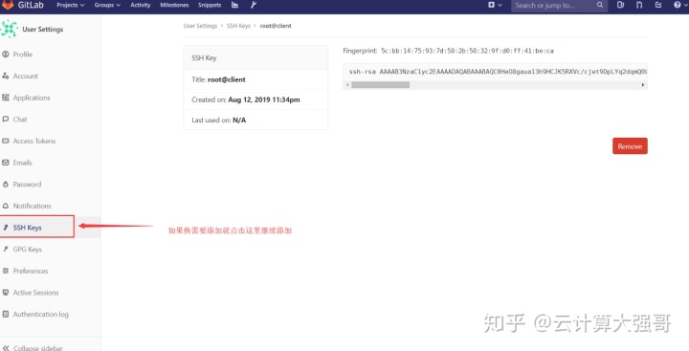This screenshot has height=351, width=689.
Task: Click root@client breadcrumb
Action: 276,26
